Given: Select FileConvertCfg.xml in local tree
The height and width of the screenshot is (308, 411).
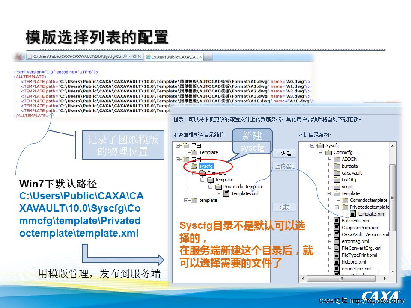Looking at the screenshot, I should point(361,248).
